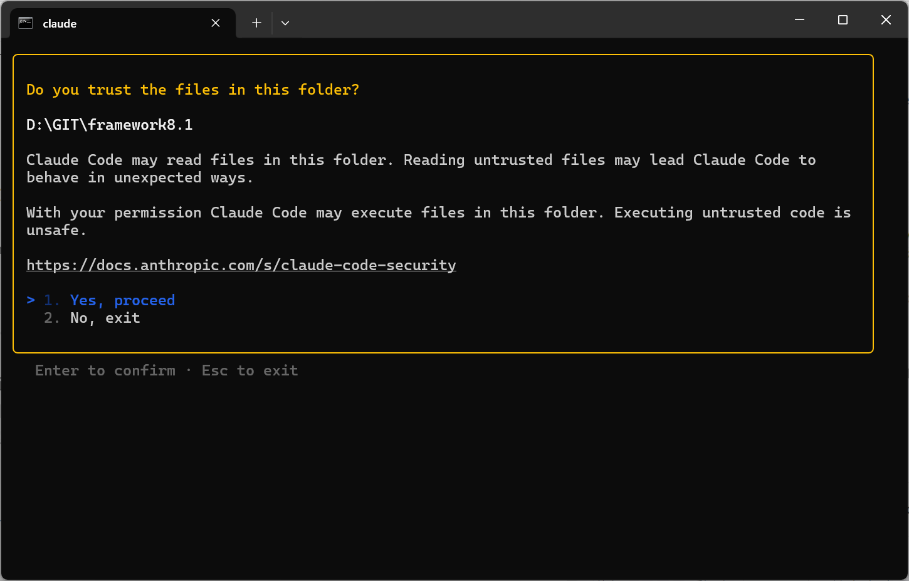909x581 pixels.
Task: Choose the "Yes, proceed" option
Action: click(x=122, y=300)
